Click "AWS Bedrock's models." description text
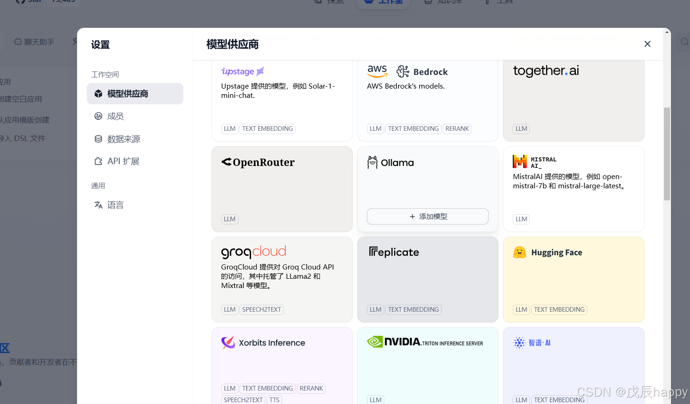This screenshot has width=690, height=404. tap(406, 86)
